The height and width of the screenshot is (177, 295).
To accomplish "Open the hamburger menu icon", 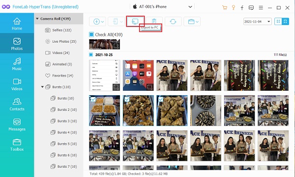I will 261,7.
